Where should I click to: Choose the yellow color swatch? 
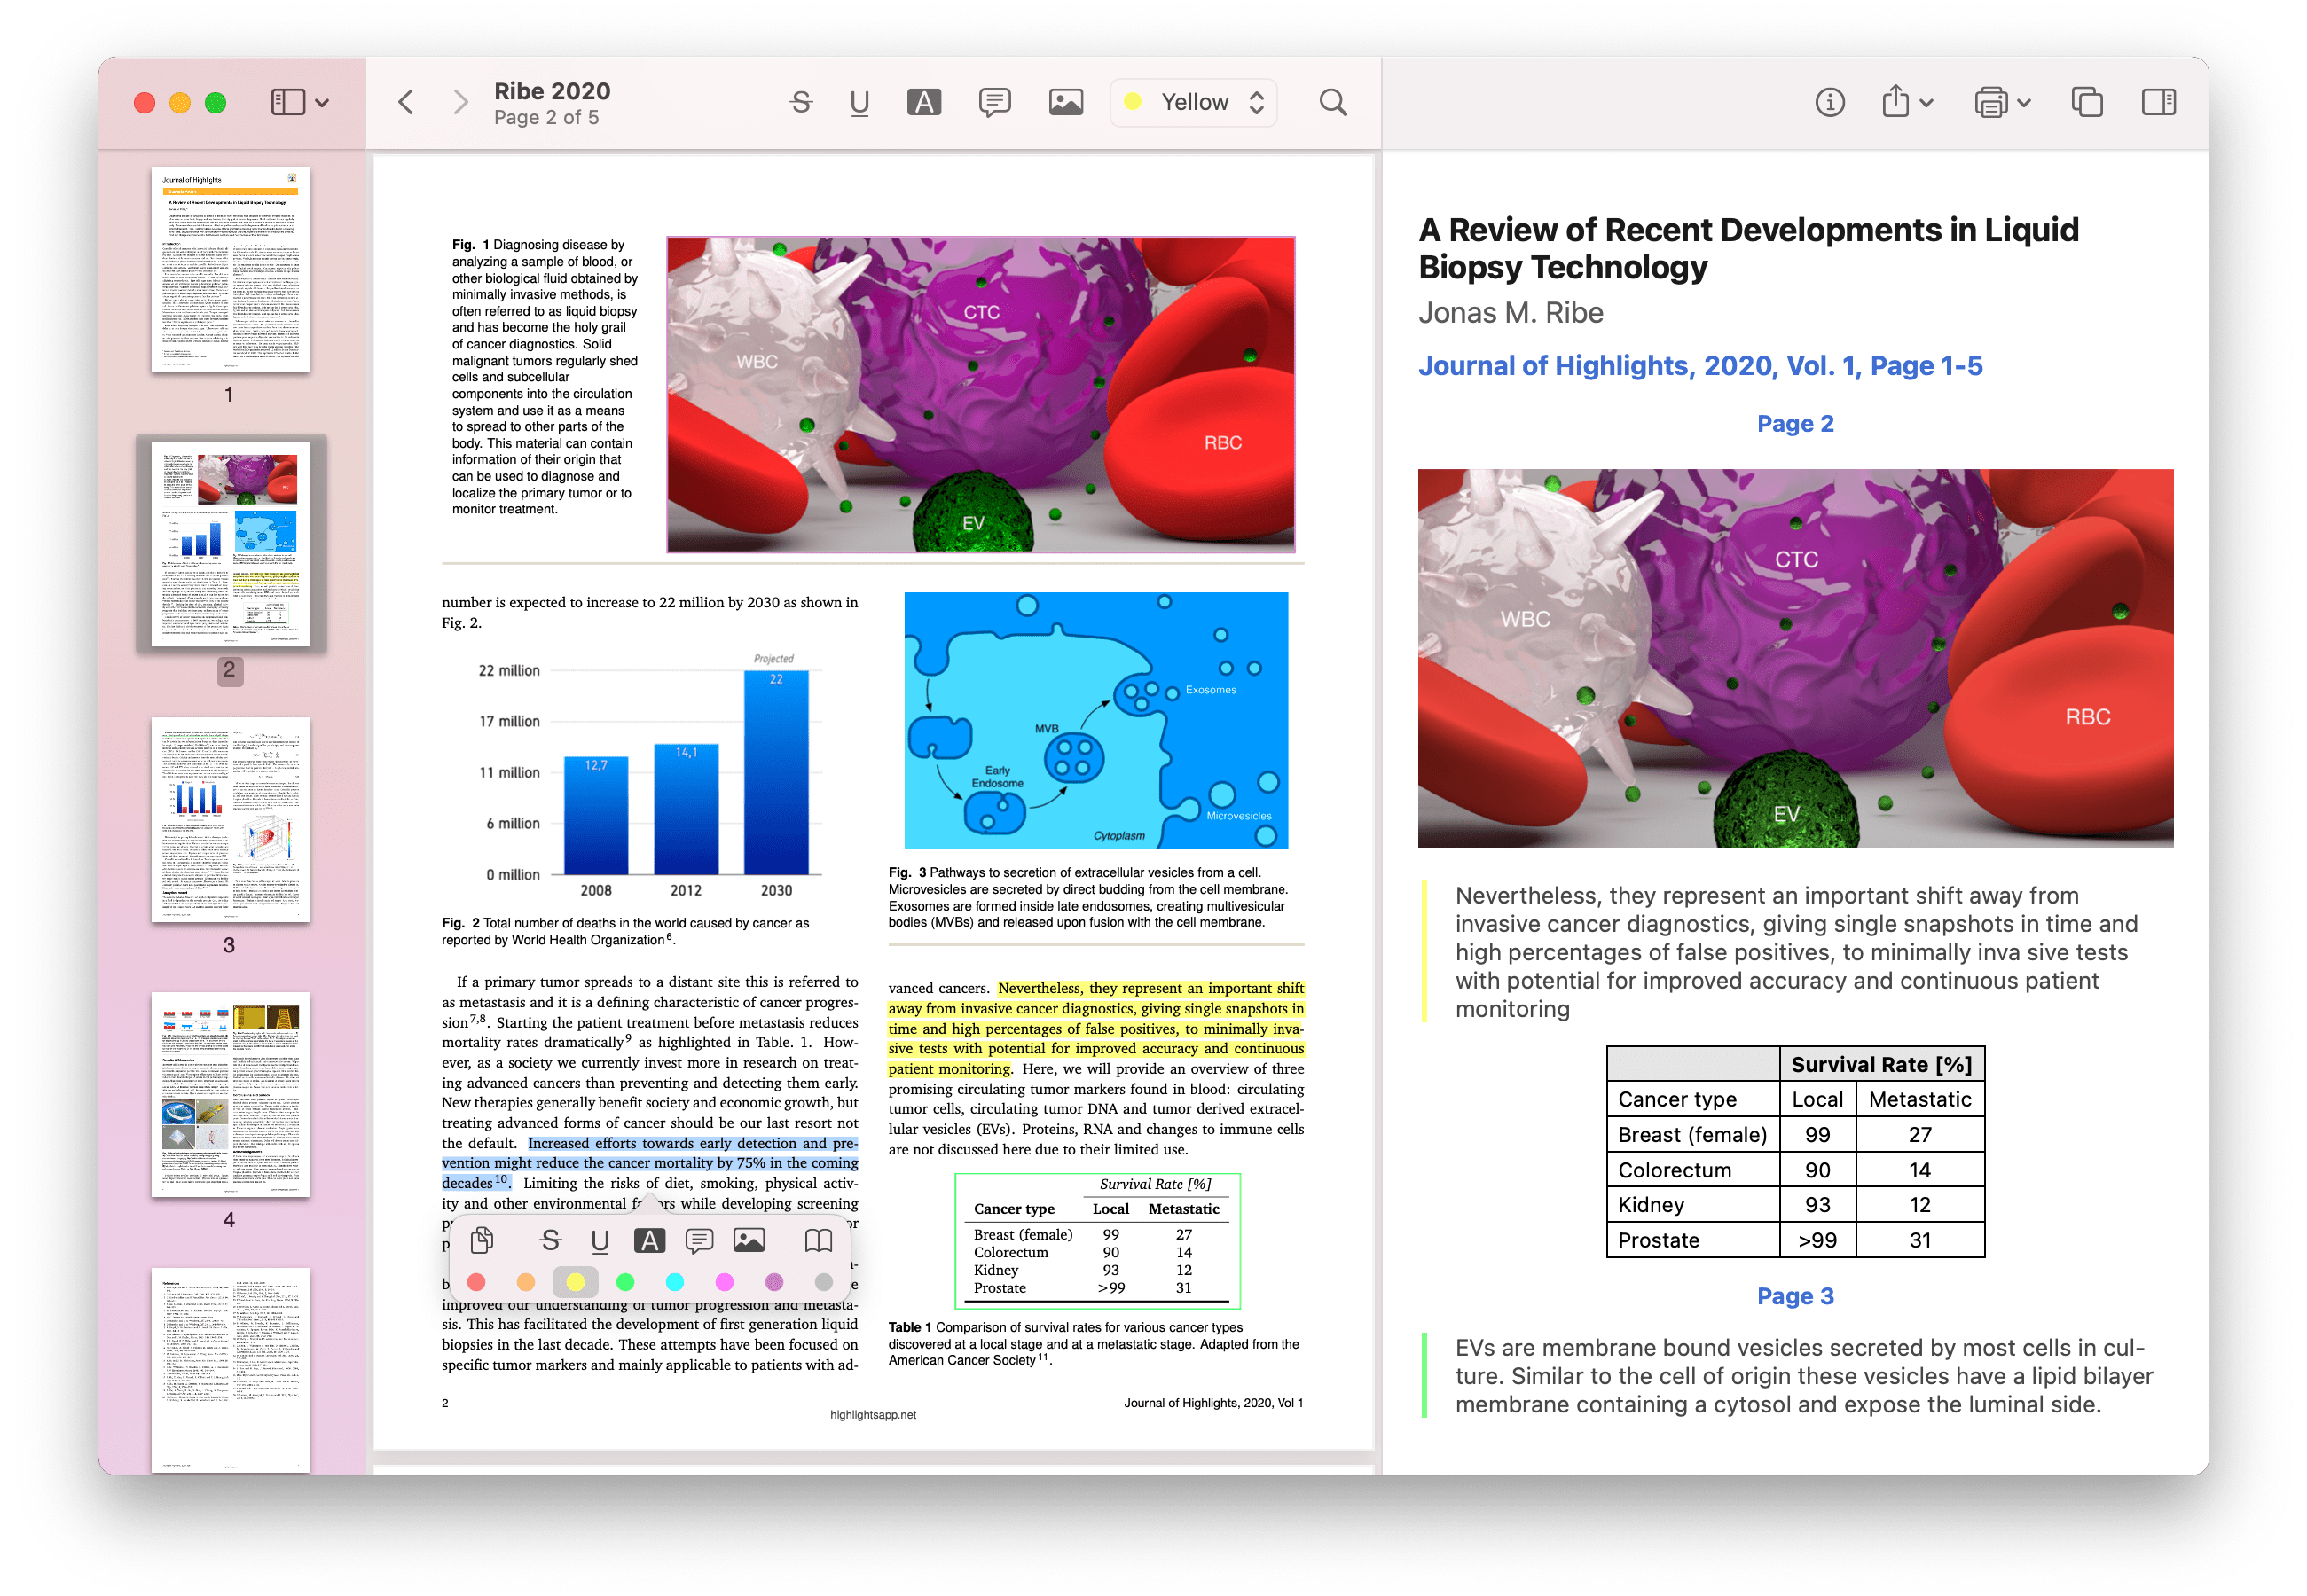[x=576, y=1282]
